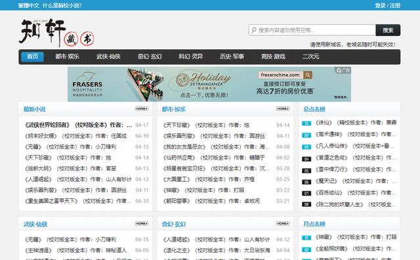Click the Frasers Hospitality banner ad
The image size is (420, 260).
209,84
